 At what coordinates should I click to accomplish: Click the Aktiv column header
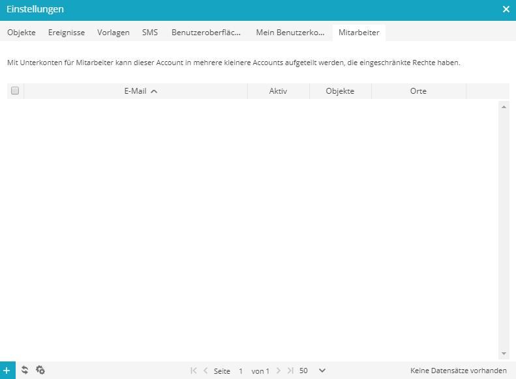pyautogui.click(x=278, y=91)
